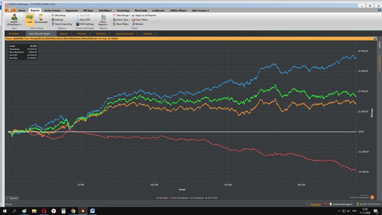This screenshot has width=382, height=215.
Task: Toggle Non Showdown line in legend
Action: tap(180, 198)
